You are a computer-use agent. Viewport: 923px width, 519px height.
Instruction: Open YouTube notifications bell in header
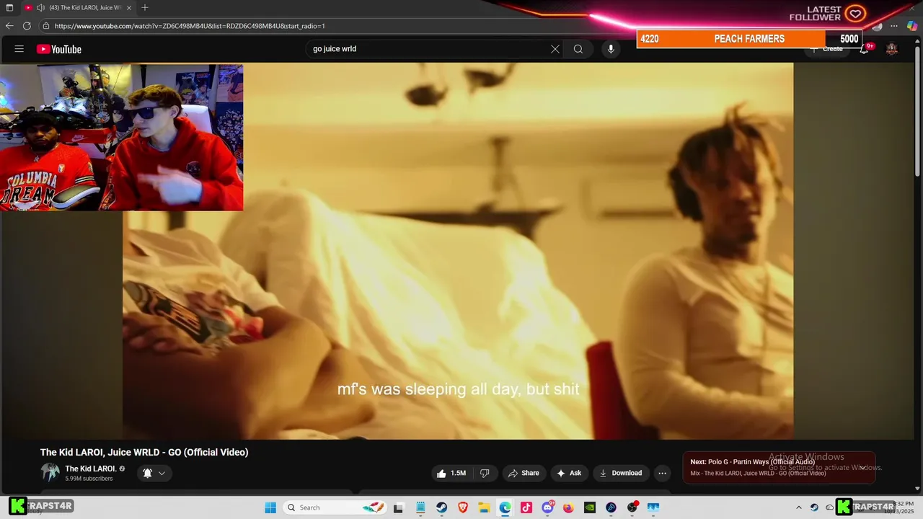point(864,49)
